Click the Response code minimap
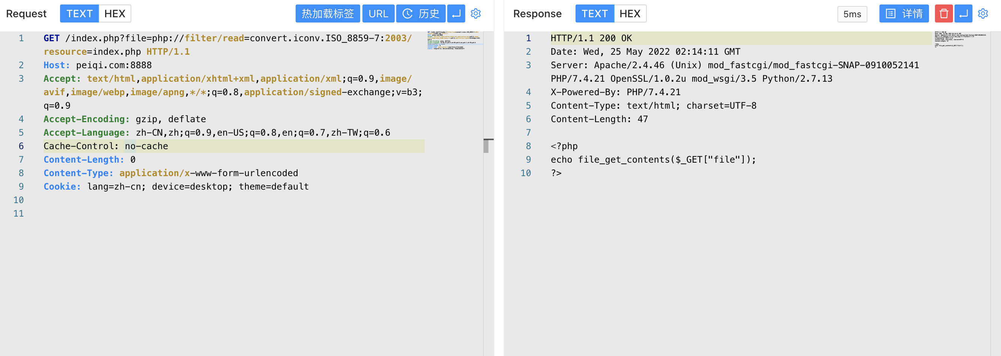 960,39
